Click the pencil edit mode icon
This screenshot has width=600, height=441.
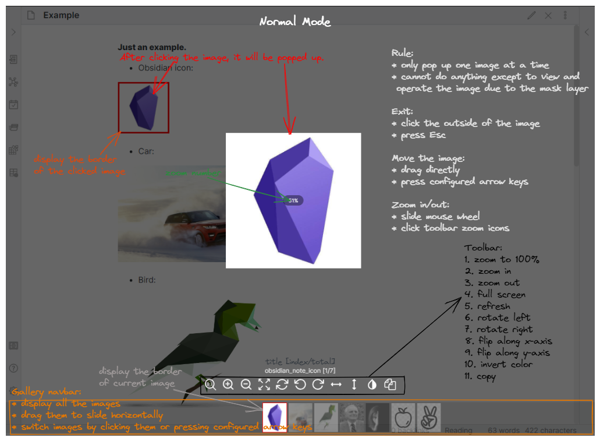(531, 15)
